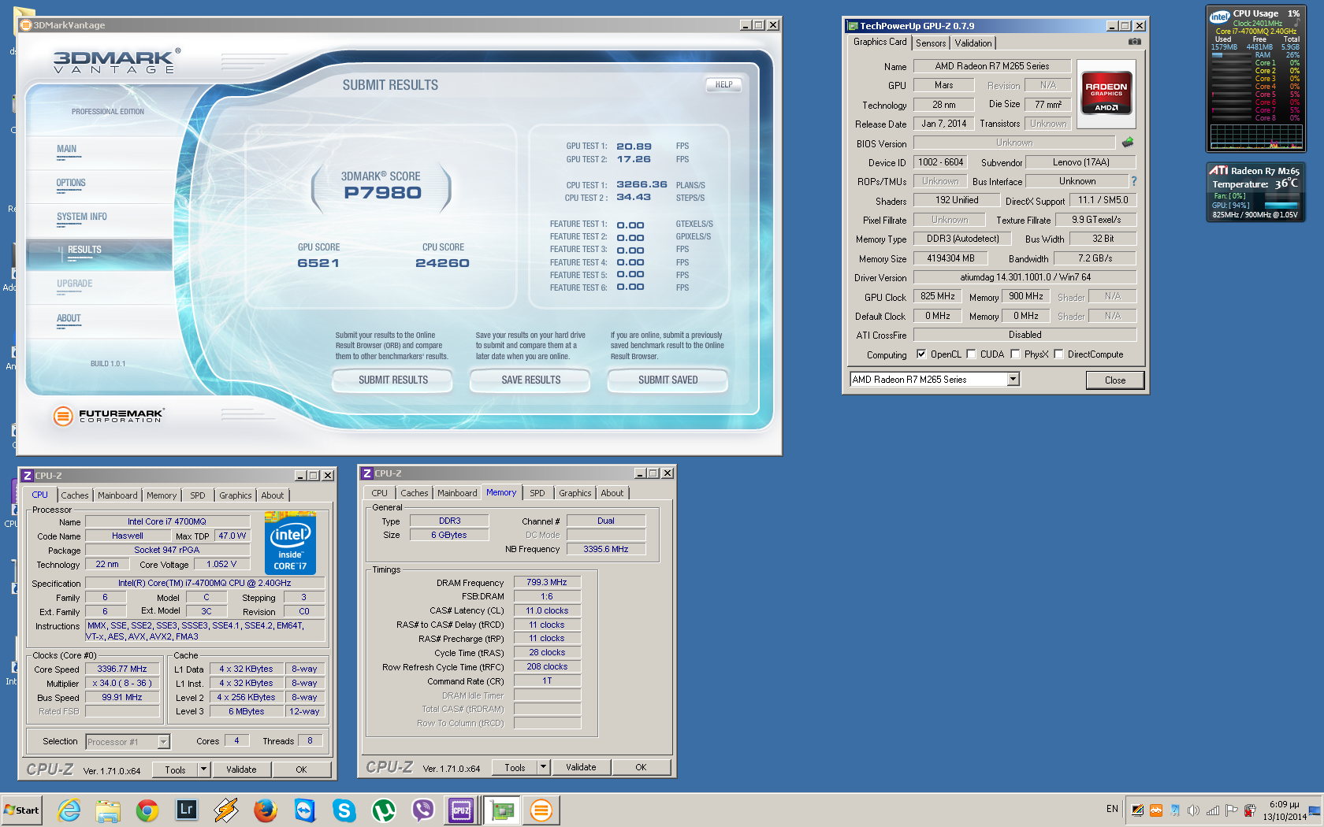The width and height of the screenshot is (1324, 827).
Task: Open Windows Explorer folder icon on taskbar
Action: (x=108, y=810)
